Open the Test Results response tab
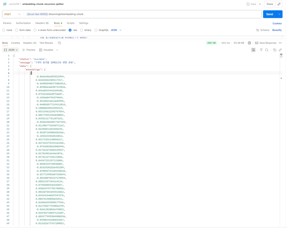 coord(46,43)
